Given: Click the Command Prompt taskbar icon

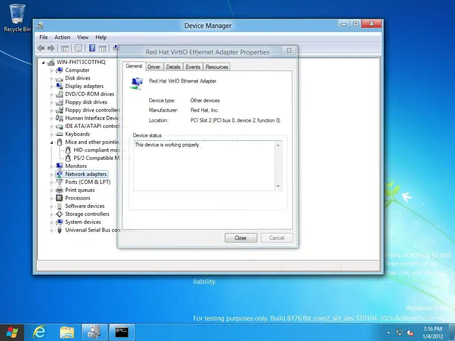Looking at the screenshot, I should 122,332.
